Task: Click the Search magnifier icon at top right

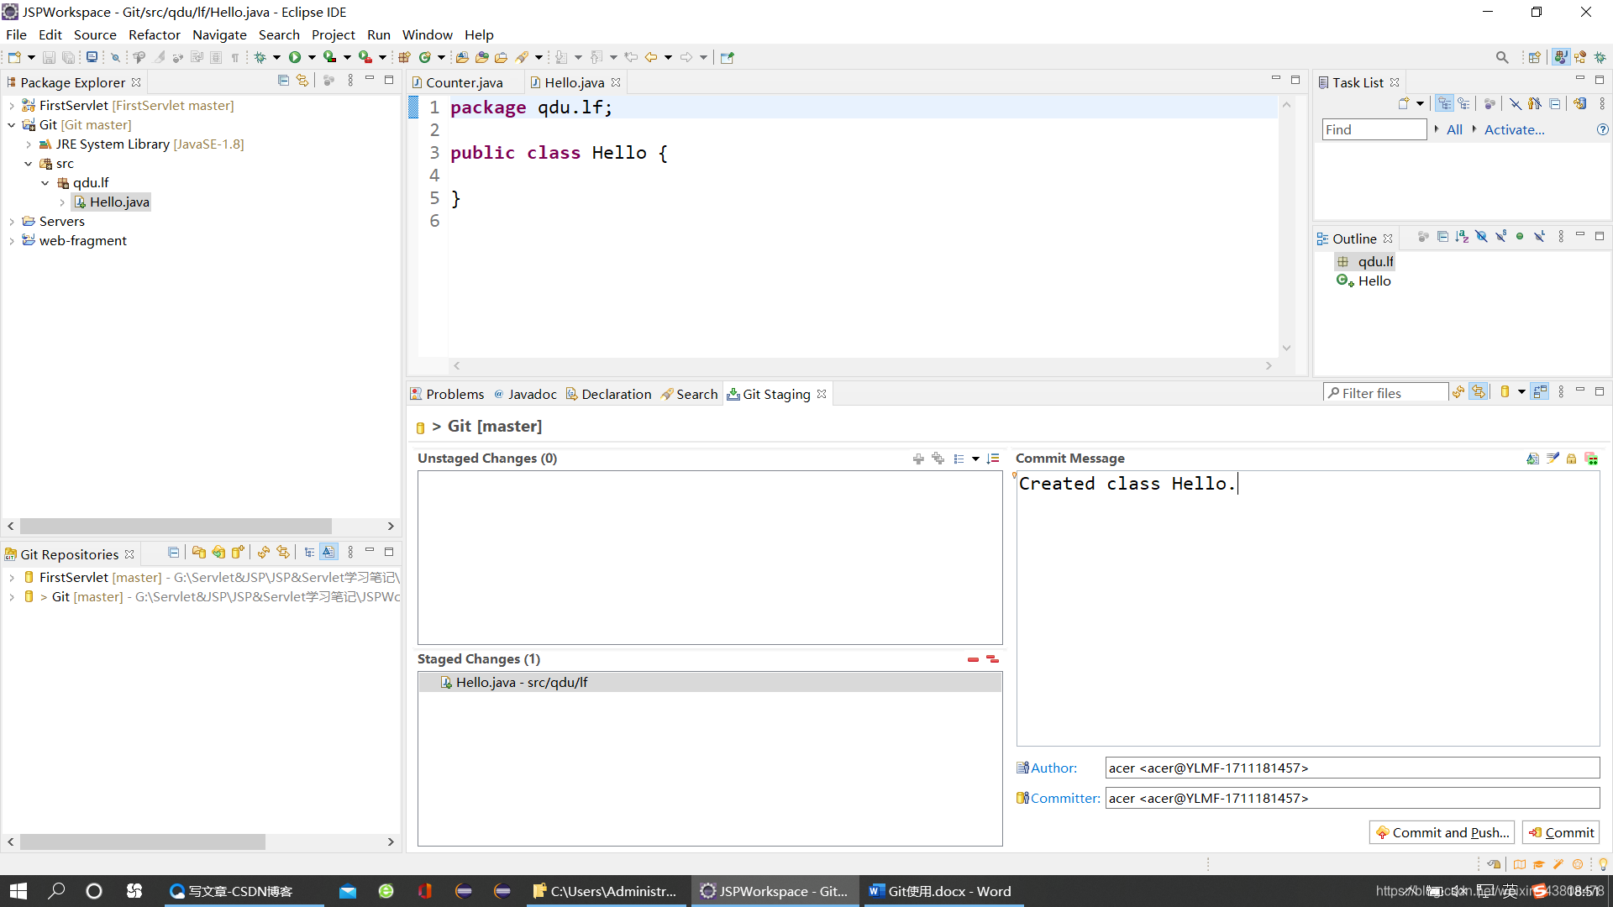Action: 1502,57
